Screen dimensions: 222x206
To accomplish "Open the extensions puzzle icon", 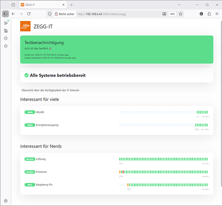I will (209, 14).
